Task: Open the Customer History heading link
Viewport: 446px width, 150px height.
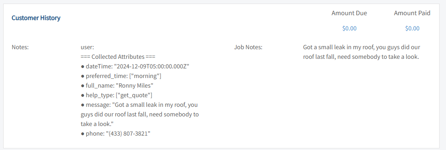Action: (x=36, y=18)
